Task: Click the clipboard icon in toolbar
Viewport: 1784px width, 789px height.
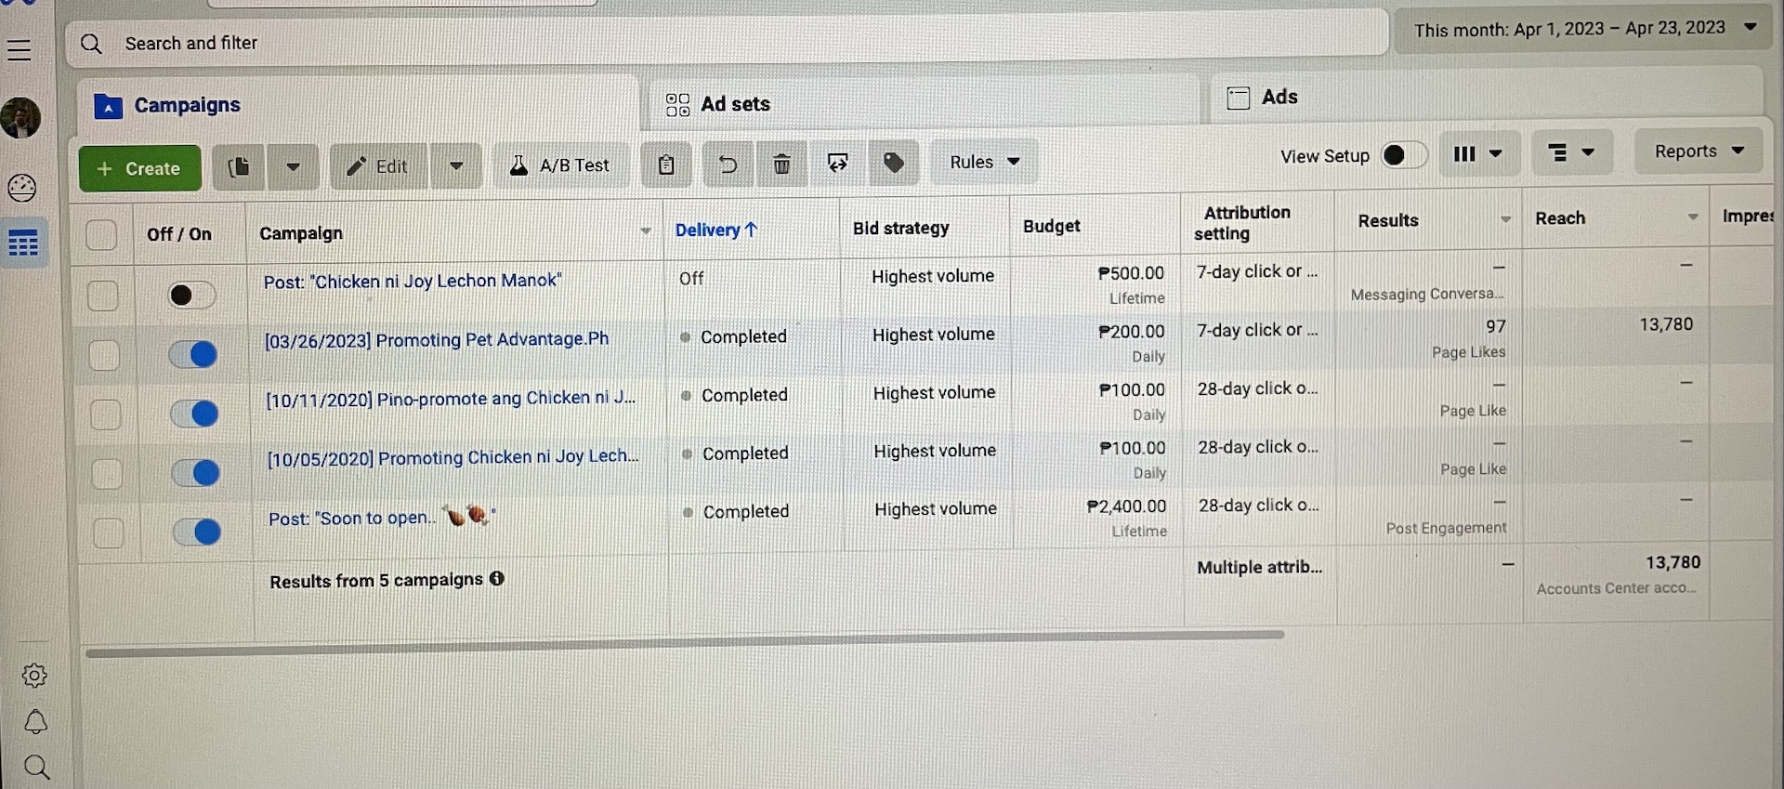Action: click(x=666, y=165)
